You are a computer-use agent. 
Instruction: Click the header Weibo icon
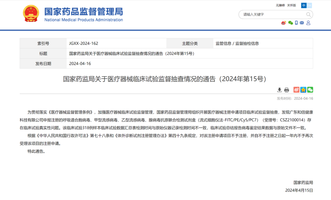283,23
